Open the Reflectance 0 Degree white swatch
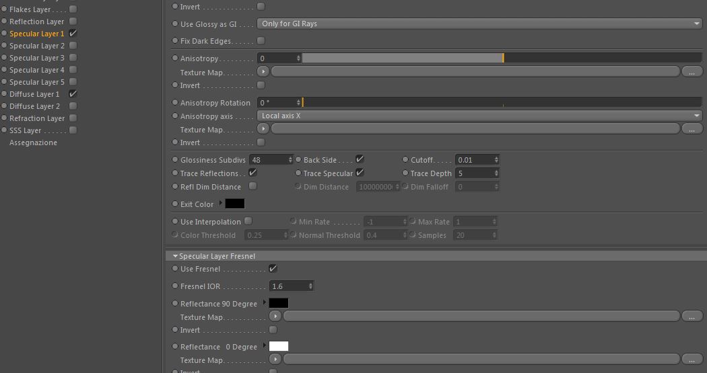The width and height of the screenshot is (707, 373). 278,346
